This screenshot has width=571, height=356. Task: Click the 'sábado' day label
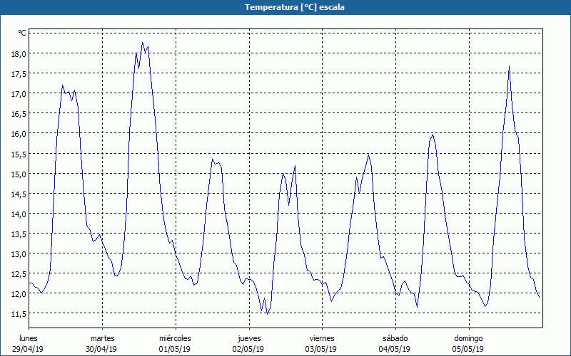tap(395, 338)
